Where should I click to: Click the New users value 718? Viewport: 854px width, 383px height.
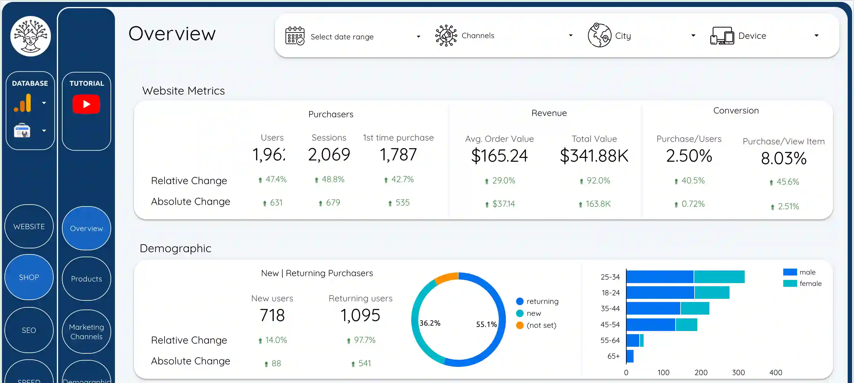[272, 315]
